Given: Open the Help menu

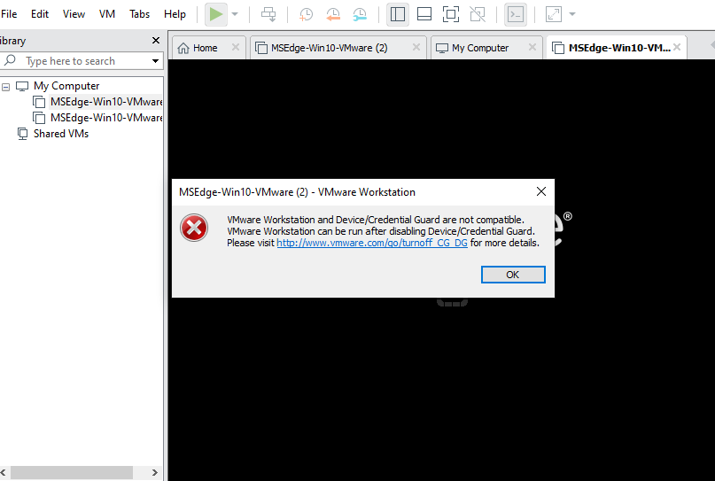Looking at the screenshot, I should (x=175, y=14).
